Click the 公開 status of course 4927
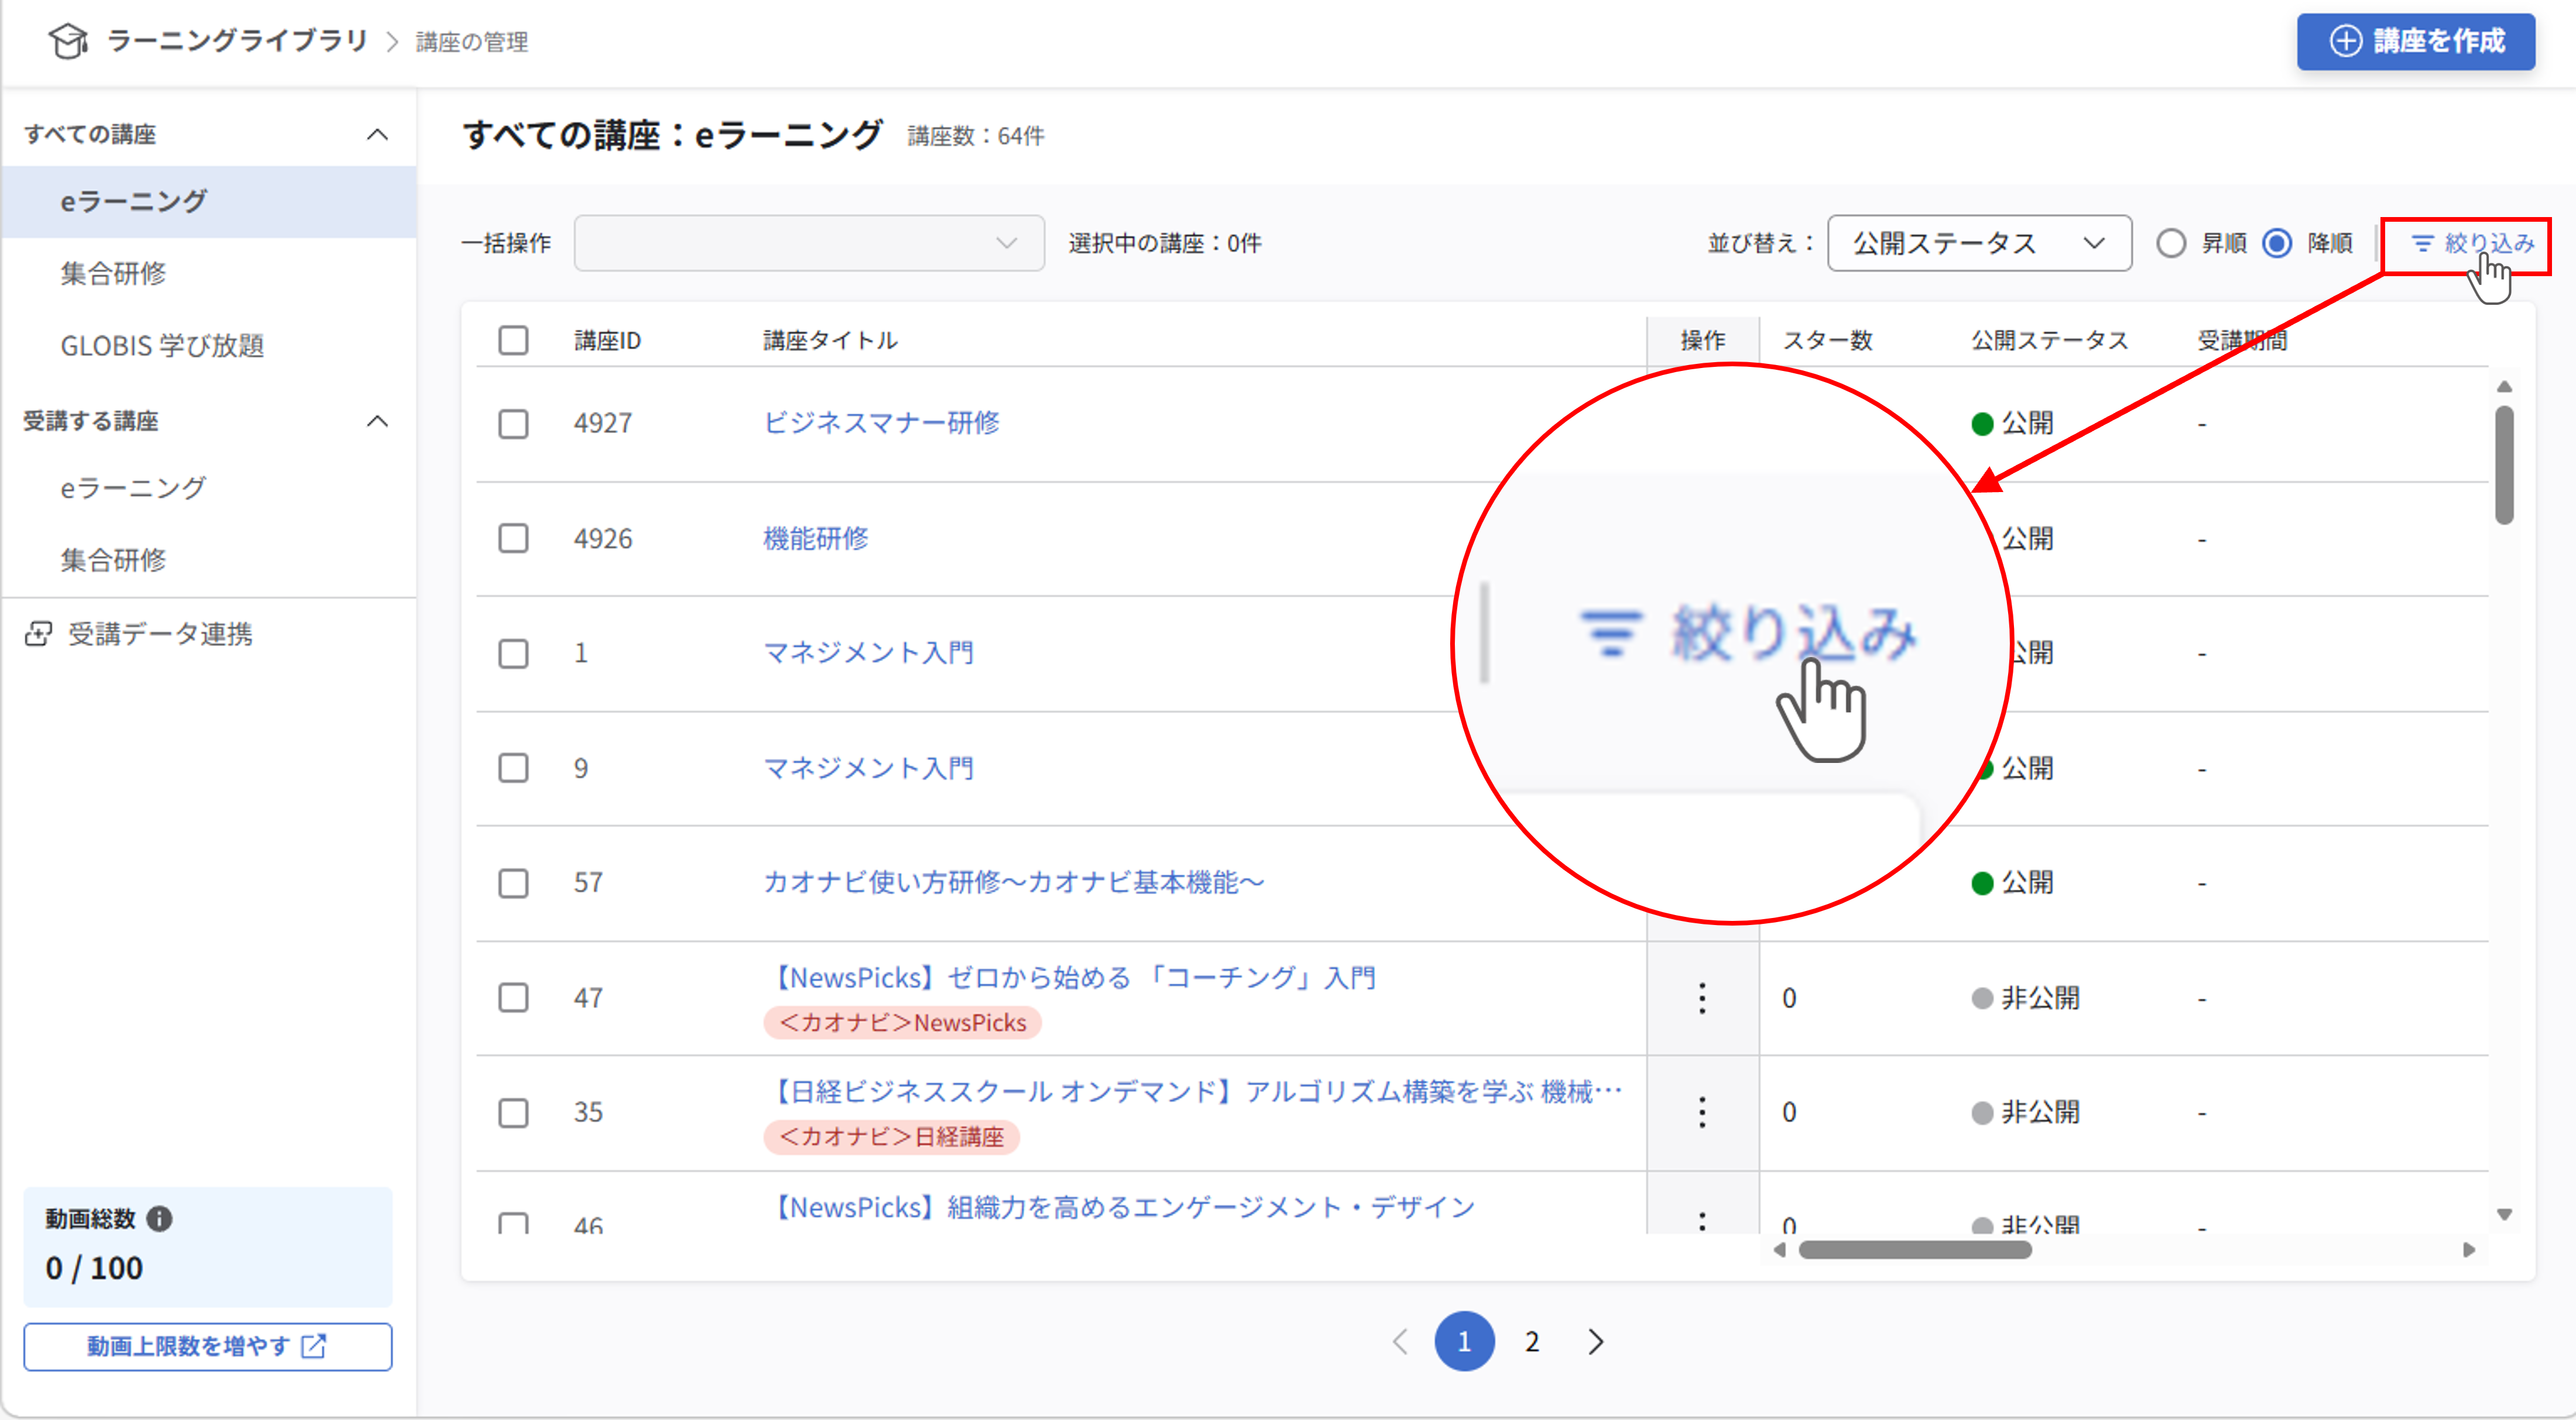This screenshot has width=2576, height=1420. coord(2012,424)
